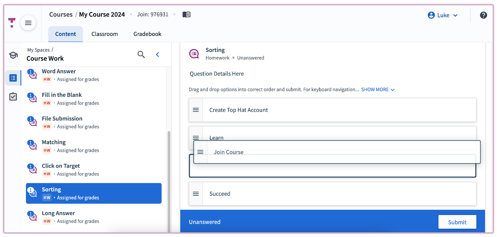
Task: Click the Fill in the Blank question icon
Action: tap(32, 98)
